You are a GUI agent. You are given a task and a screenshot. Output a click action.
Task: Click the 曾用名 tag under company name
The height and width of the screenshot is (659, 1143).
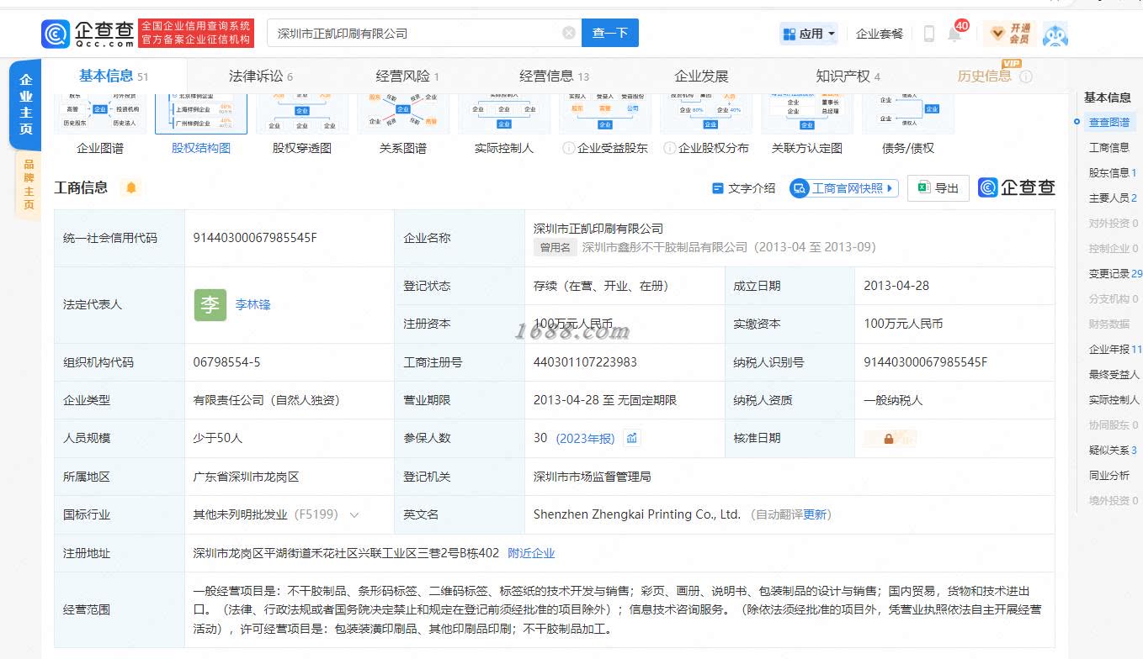556,247
